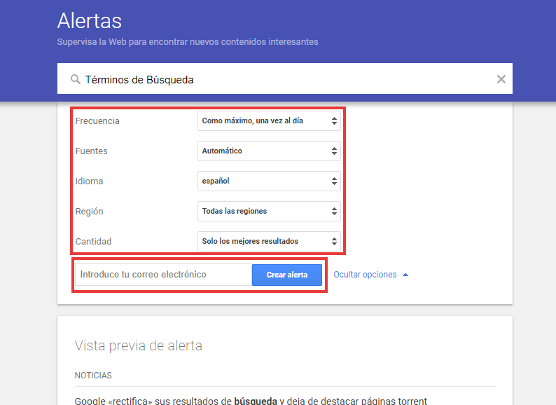Click the email address input field
The height and width of the screenshot is (405, 556).
click(x=163, y=275)
